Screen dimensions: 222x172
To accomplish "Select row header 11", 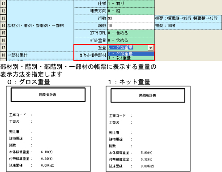I will click(3, 4).
